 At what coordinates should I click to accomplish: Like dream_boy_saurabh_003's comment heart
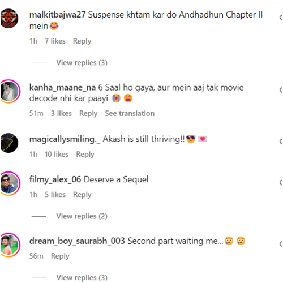pyautogui.click(x=281, y=244)
